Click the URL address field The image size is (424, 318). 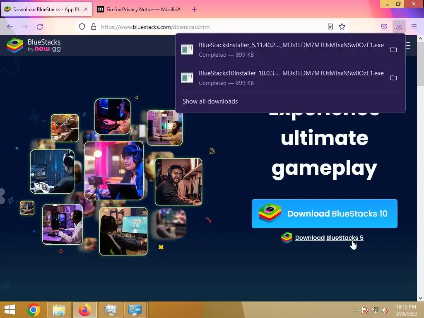211,27
